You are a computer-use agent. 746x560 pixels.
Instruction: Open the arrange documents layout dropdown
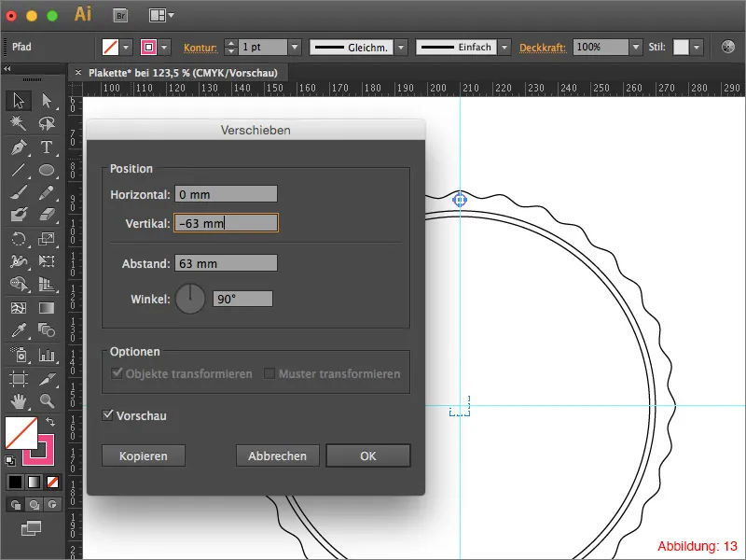(161, 16)
